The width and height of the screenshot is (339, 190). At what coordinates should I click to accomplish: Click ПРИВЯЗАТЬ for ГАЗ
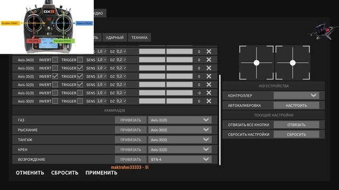pos(131,120)
